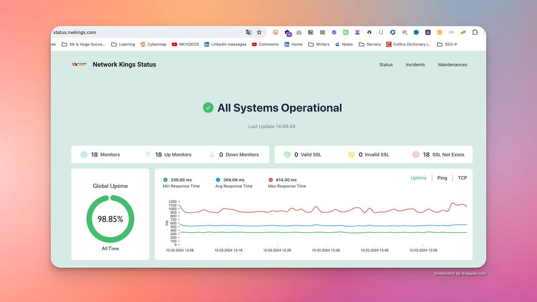Click the pink question mark SSL icon

click(x=416, y=154)
